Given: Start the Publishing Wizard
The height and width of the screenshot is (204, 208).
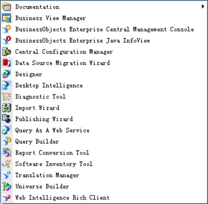Looking at the screenshot, I should coord(44,119).
